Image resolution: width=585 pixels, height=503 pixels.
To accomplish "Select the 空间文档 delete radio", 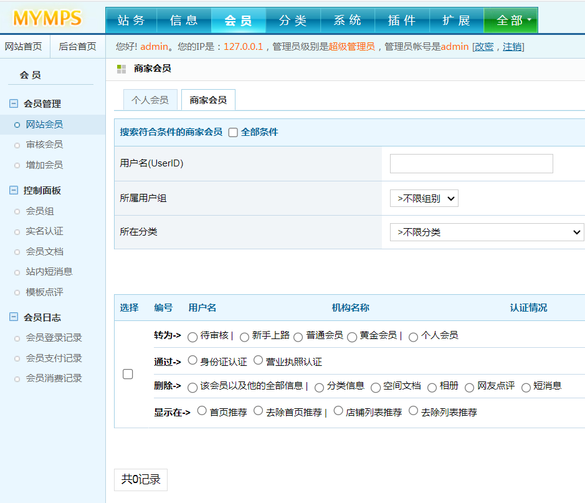I will [x=376, y=388].
